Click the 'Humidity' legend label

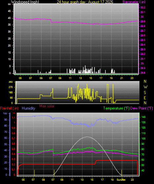pyautogui.click(x=28, y=108)
